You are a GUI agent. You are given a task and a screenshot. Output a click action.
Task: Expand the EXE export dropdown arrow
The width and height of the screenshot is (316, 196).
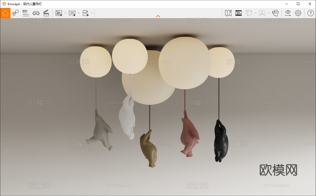pyautogui.click(x=92, y=13)
